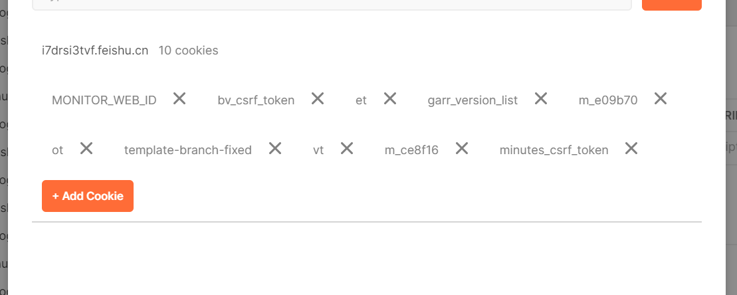Remove the bv_csrf_token cookie via X icon
This screenshot has height=295, width=737.
click(318, 98)
